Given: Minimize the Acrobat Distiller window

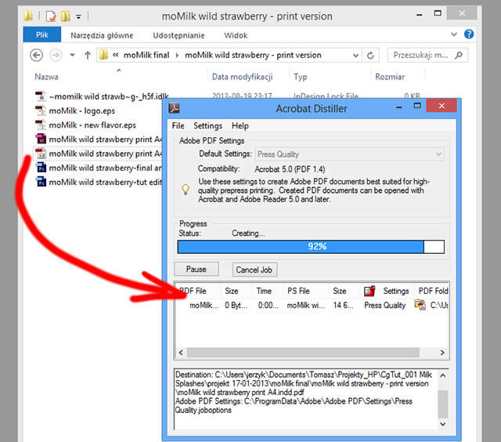Looking at the screenshot, I should pos(398,107).
